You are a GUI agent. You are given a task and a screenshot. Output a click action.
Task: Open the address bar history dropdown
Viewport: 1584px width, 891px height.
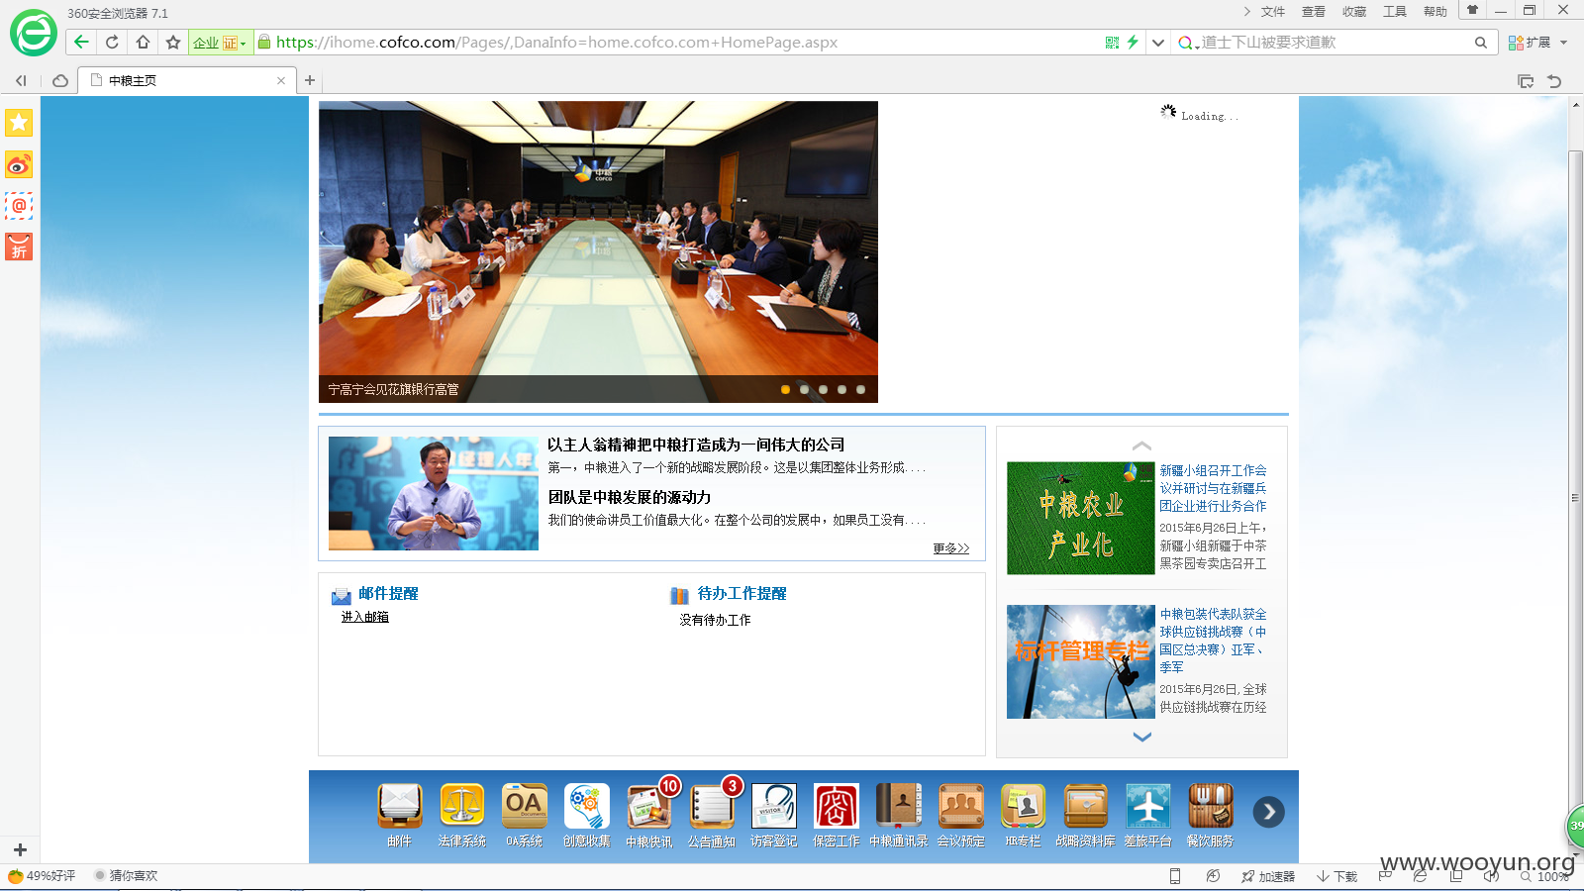click(x=1157, y=43)
